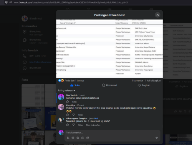The height and width of the screenshot is (145, 192).
Task: Click the Foto section heading
Action: (25, 80)
